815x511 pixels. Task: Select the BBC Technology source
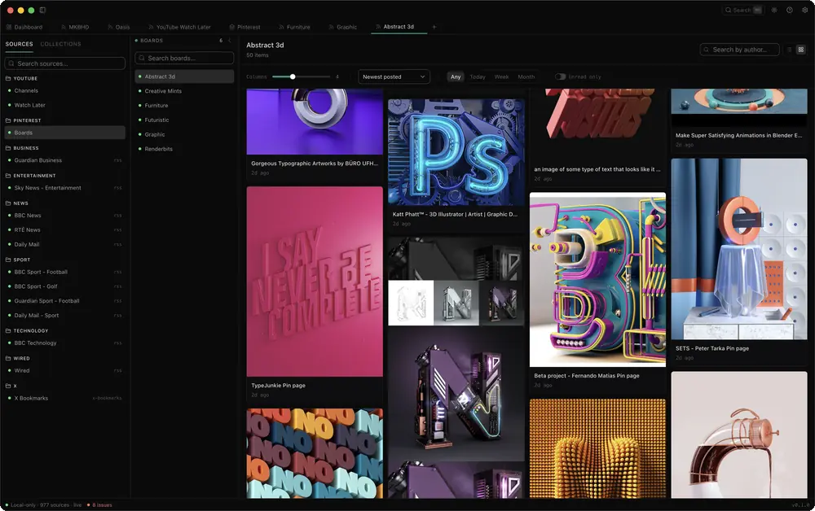pos(65,343)
